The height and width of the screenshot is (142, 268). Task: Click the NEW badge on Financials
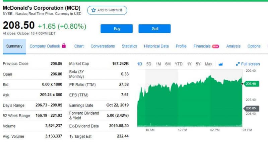(215, 46)
